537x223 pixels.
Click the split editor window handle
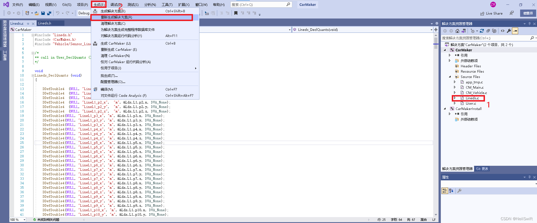436,29
